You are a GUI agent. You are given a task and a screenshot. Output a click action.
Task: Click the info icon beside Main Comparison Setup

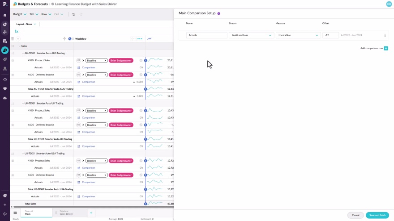tap(218, 13)
